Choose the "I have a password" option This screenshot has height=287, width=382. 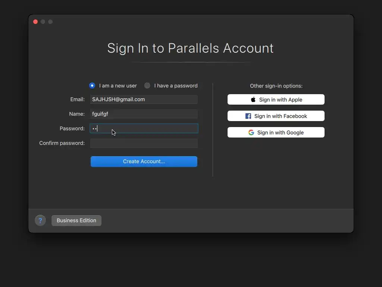coord(147,86)
